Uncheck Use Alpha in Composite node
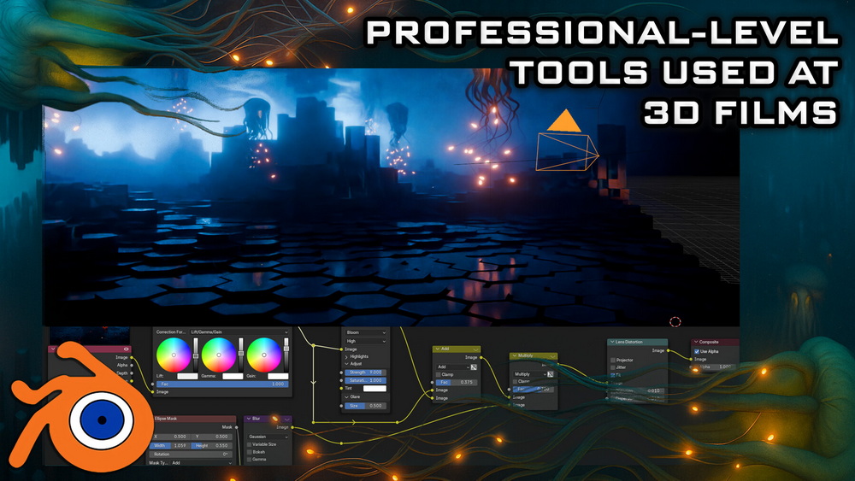The width and height of the screenshot is (855, 481). [x=697, y=351]
